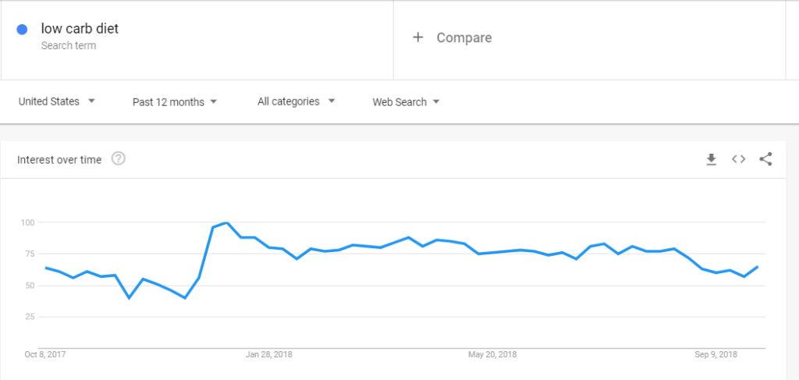Viewport: 799px width, 380px height.
Task: Click the Interest over time heading
Action: pos(59,159)
